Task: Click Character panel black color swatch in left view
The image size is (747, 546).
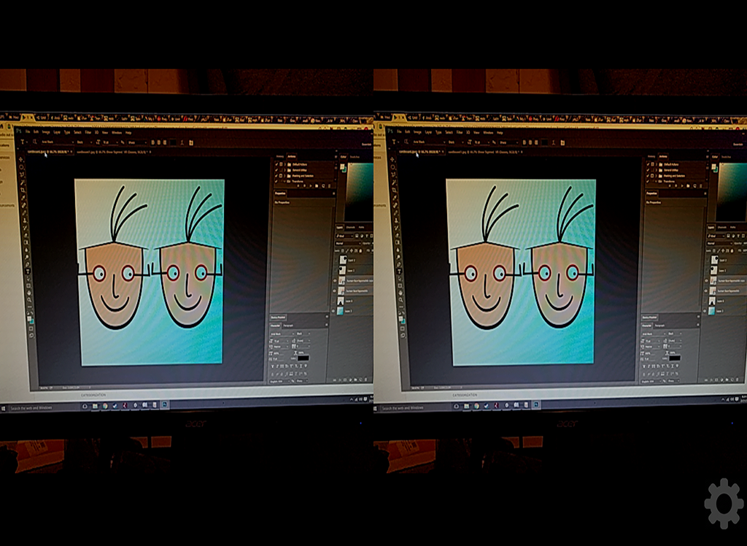Action: coord(303,358)
